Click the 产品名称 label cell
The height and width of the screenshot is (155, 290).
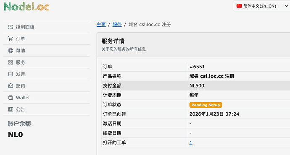pyautogui.click(x=145, y=76)
